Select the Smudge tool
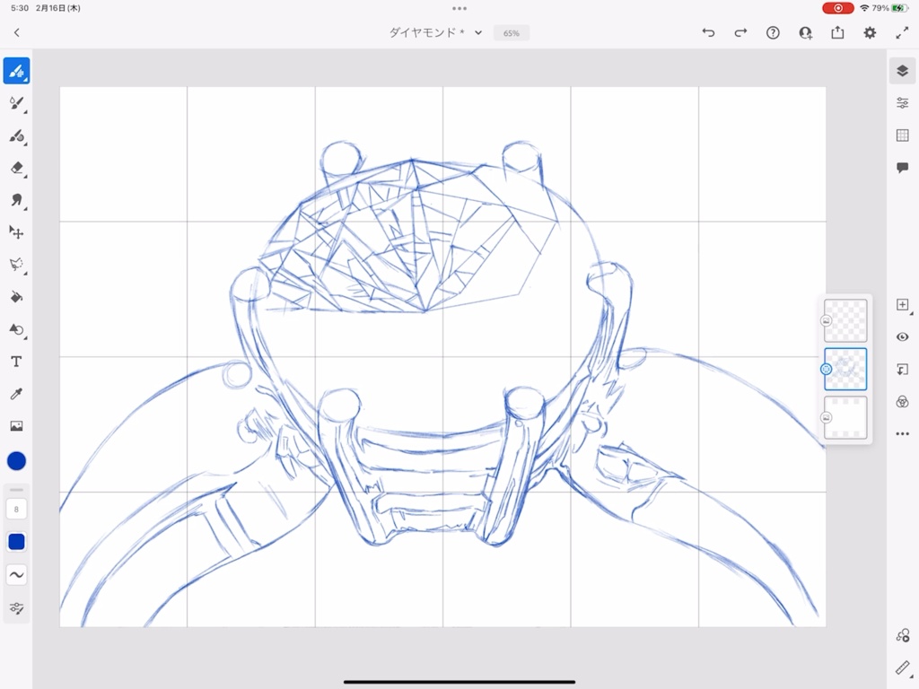This screenshot has width=919, height=689. pos(16,201)
